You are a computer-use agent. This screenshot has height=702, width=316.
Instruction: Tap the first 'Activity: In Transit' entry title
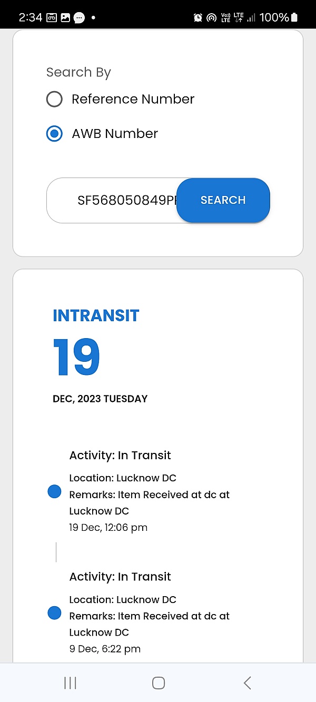[x=120, y=456]
